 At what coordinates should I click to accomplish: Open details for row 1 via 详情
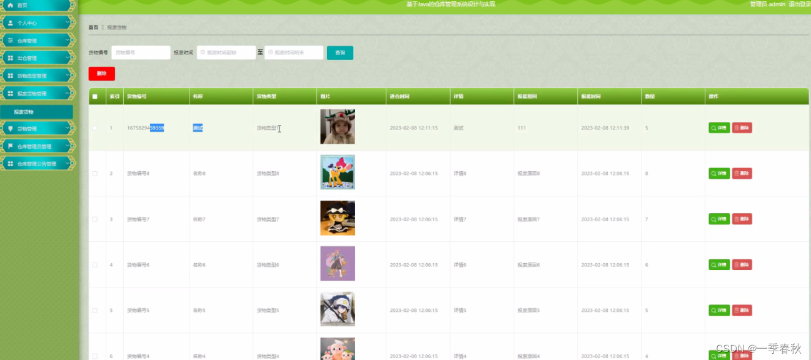tap(719, 127)
